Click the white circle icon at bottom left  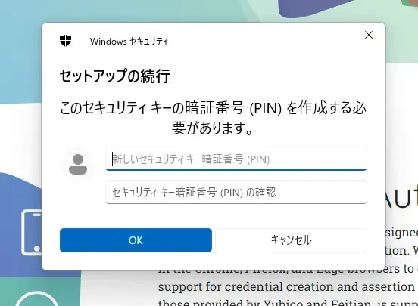point(36,300)
